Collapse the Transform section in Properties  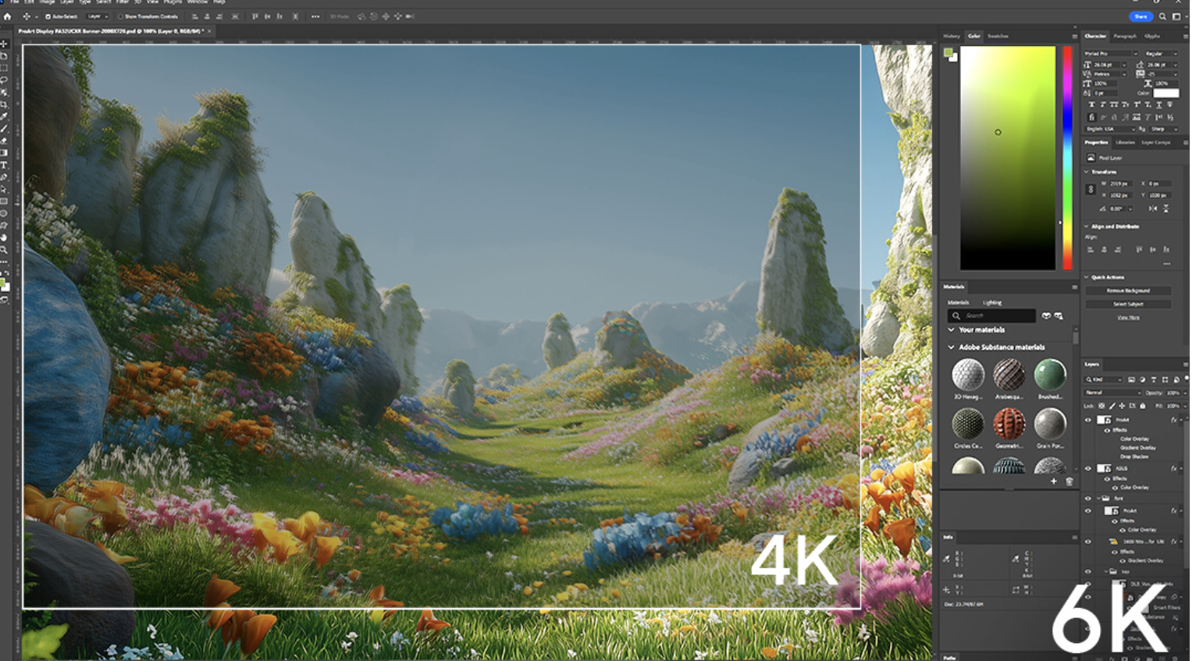[x=1086, y=172]
